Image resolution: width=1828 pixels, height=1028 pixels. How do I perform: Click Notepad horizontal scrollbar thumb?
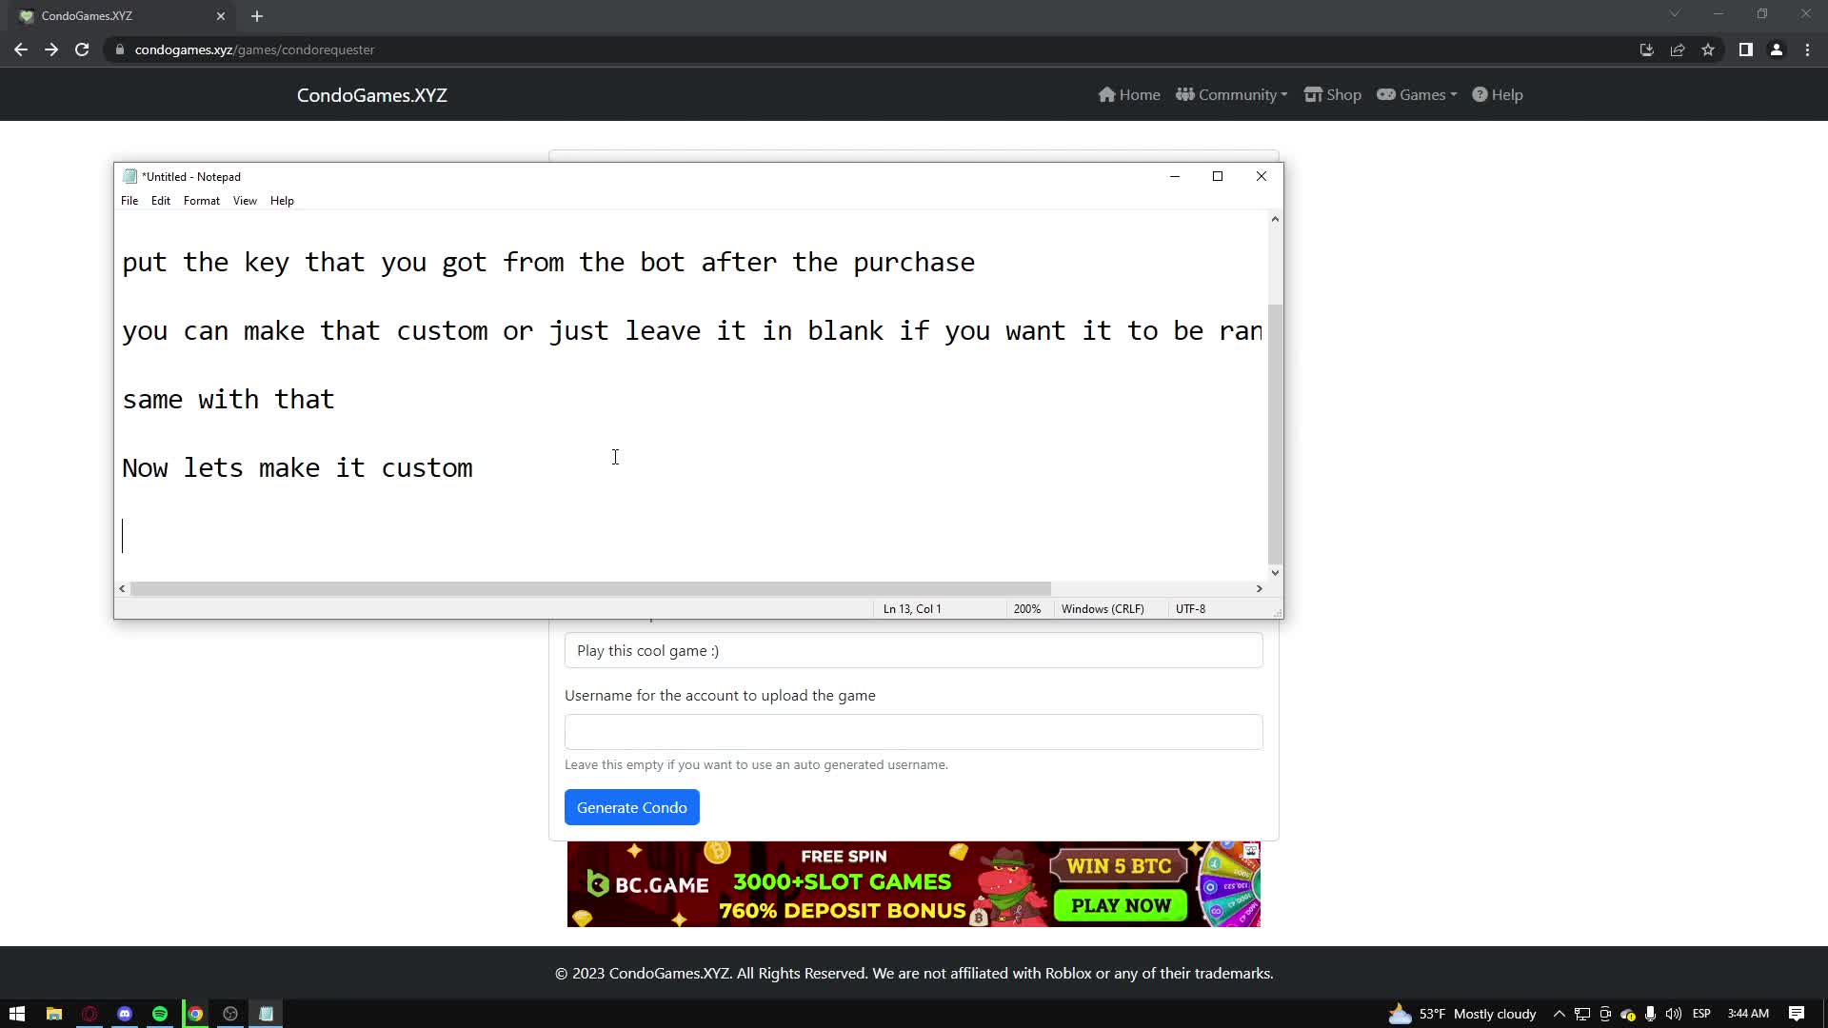click(590, 589)
